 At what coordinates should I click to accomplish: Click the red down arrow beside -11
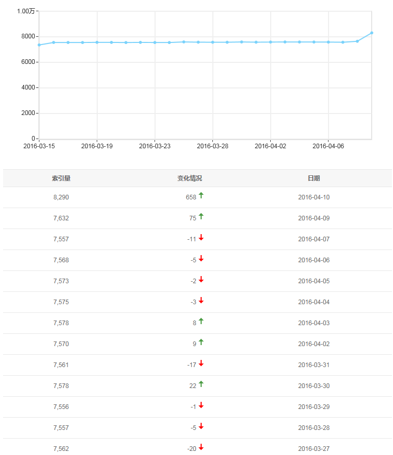[x=201, y=237]
